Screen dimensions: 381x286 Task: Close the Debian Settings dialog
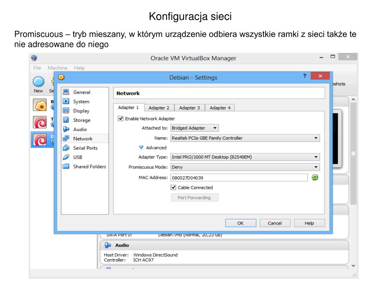320,76
